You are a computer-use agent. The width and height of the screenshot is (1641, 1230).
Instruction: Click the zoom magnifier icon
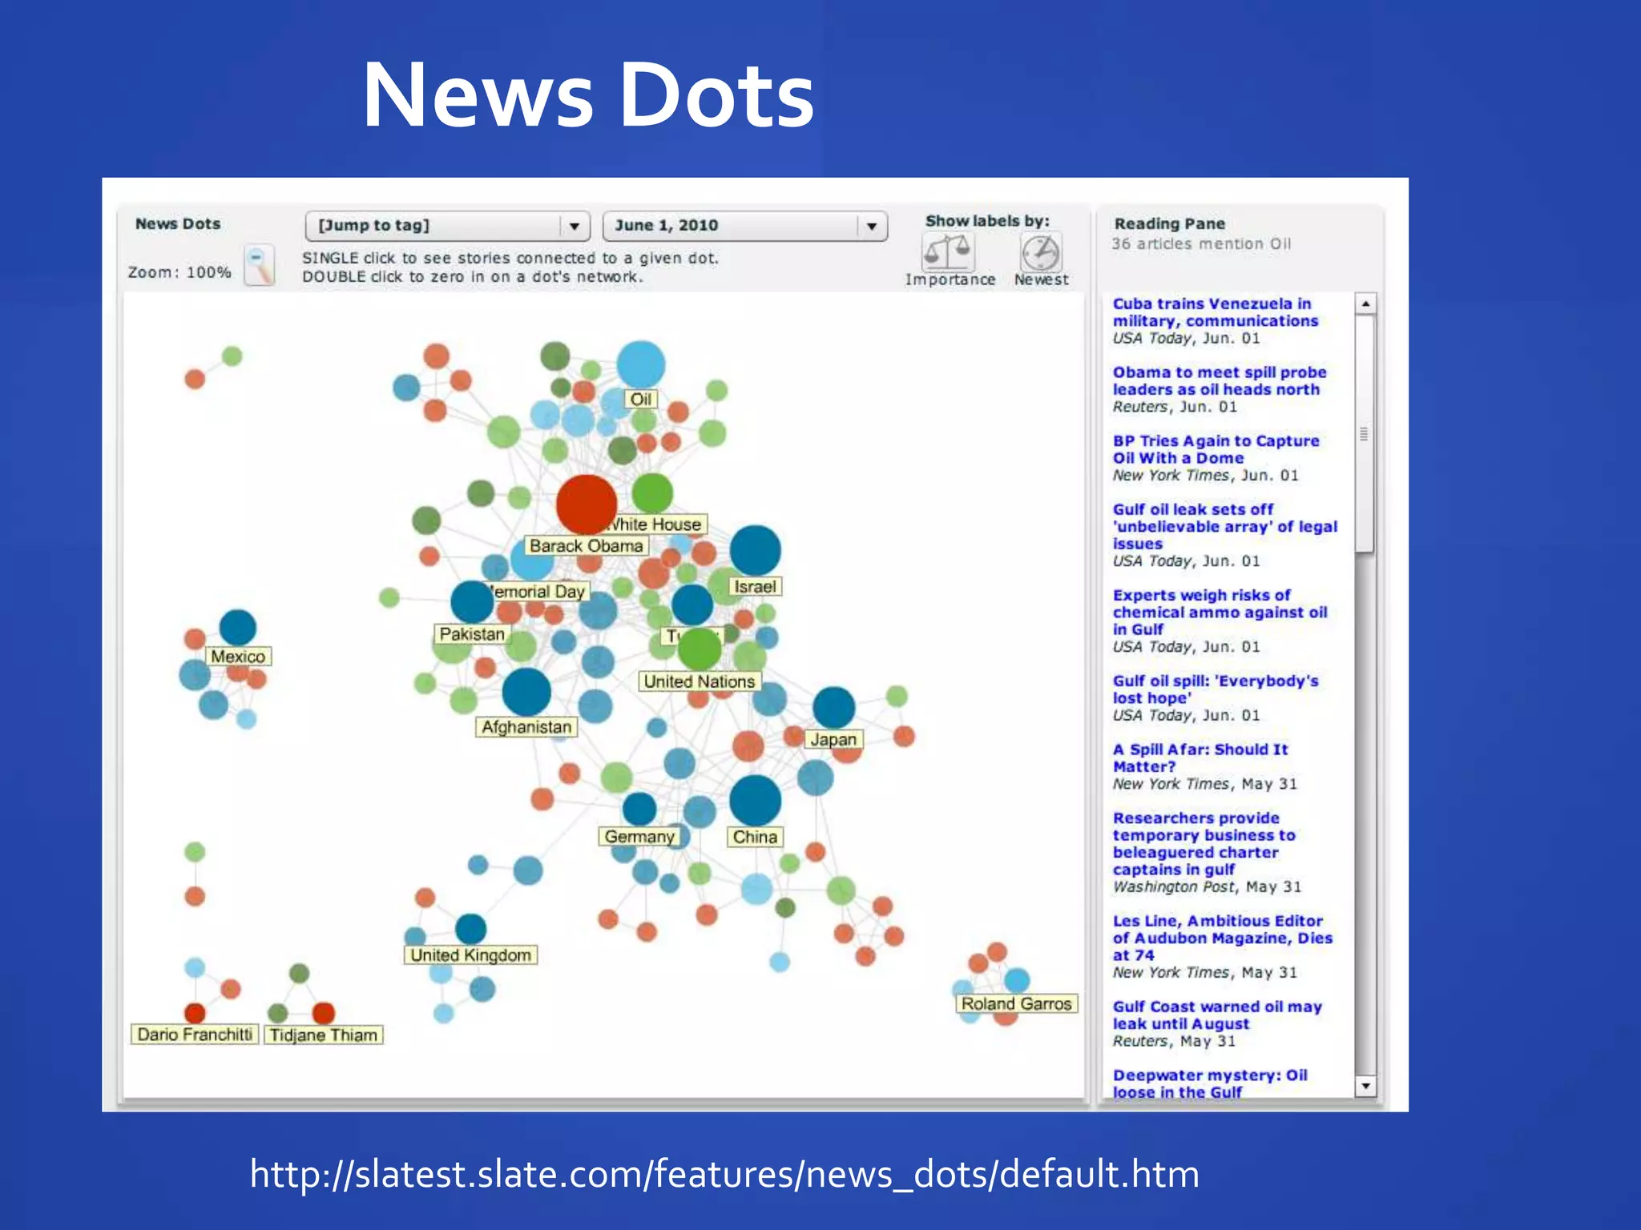(x=259, y=266)
